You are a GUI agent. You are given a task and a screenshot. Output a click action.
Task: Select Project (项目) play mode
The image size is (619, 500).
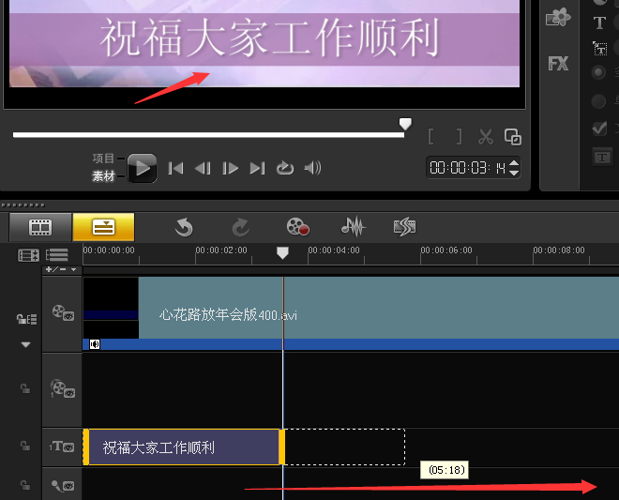[x=103, y=159]
